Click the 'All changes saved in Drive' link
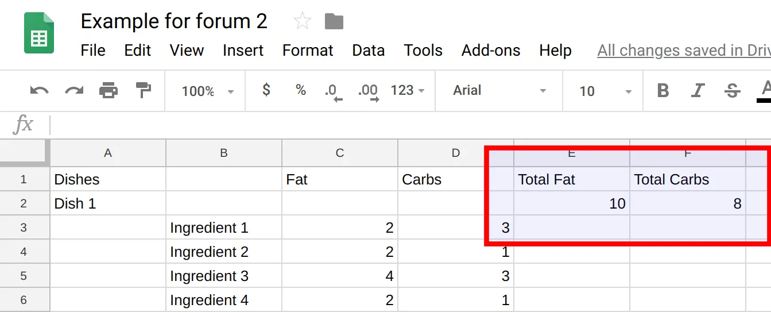Screen dimensions: 771x312 click(684, 51)
